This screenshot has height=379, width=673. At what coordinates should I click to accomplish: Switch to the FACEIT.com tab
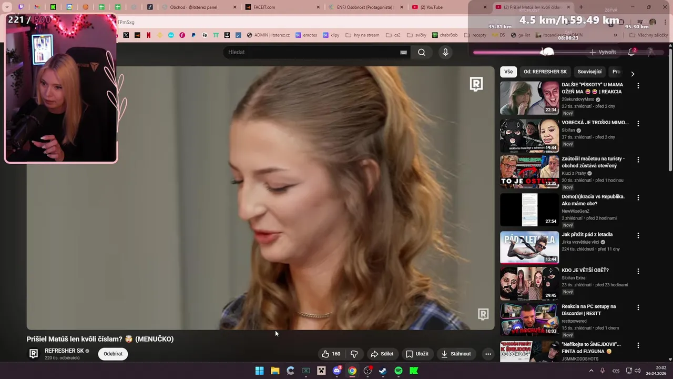tap(283, 7)
